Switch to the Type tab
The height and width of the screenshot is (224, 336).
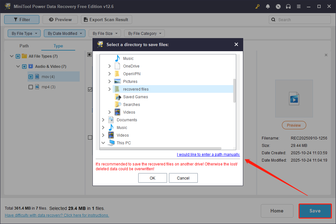58,46
